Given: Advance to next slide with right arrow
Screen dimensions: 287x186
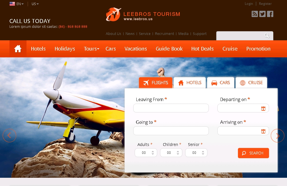Looking at the screenshot, I should coord(277,135).
